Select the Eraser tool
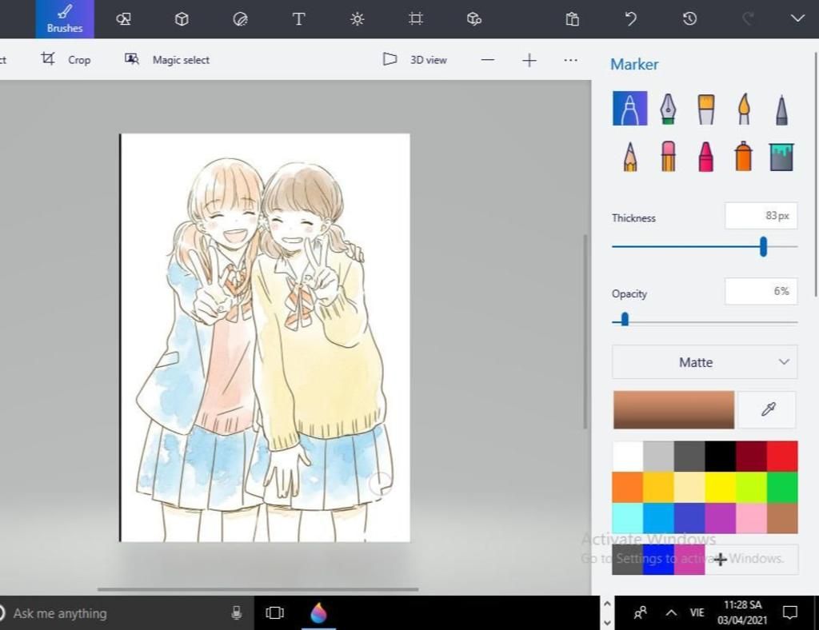Image resolution: width=819 pixels, height=630 pixels. click(x=668, y=156)
